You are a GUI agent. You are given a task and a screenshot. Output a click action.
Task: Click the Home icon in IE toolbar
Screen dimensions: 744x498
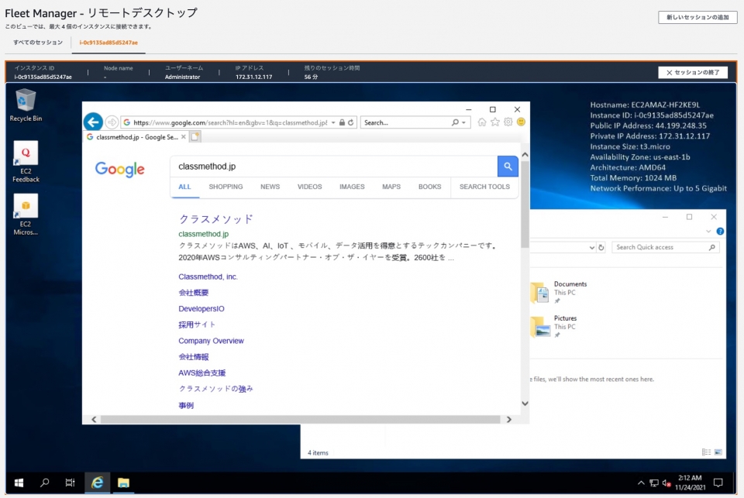481,122
